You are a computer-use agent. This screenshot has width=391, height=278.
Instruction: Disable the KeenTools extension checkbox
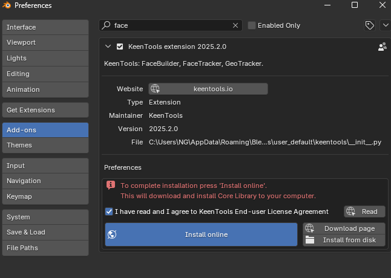(x=120, y=47)
